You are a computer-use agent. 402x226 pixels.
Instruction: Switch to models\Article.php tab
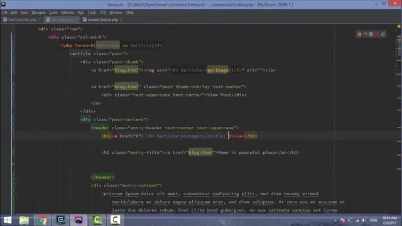[x=102, y=19]
